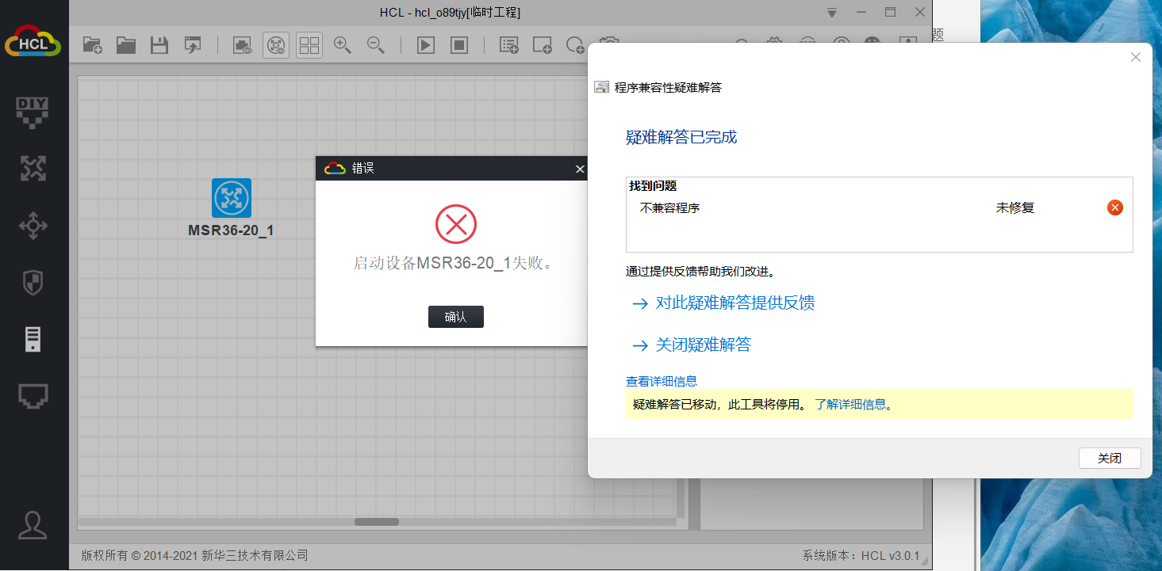
Task: Click the 关闭 button in troubleshooter
Action: click(1110, 459)
